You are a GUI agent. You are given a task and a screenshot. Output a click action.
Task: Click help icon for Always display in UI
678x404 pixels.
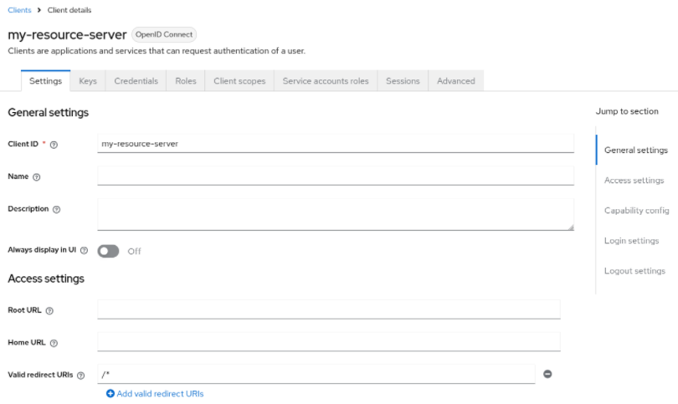click(x=84, y=251)
